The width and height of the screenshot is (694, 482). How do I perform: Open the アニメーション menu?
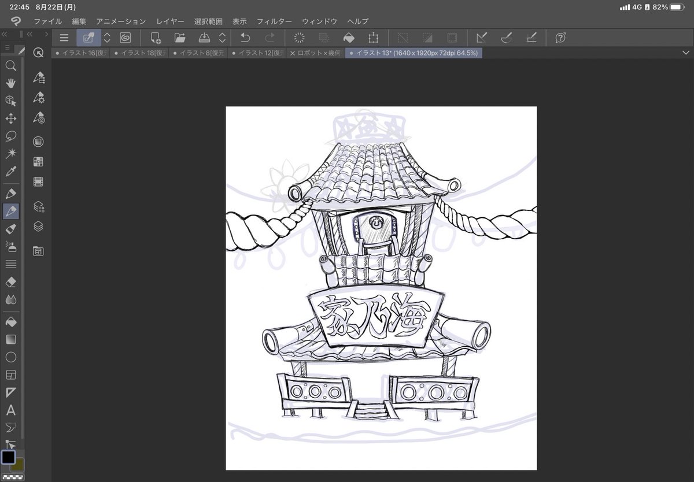[x=121, y=21]
